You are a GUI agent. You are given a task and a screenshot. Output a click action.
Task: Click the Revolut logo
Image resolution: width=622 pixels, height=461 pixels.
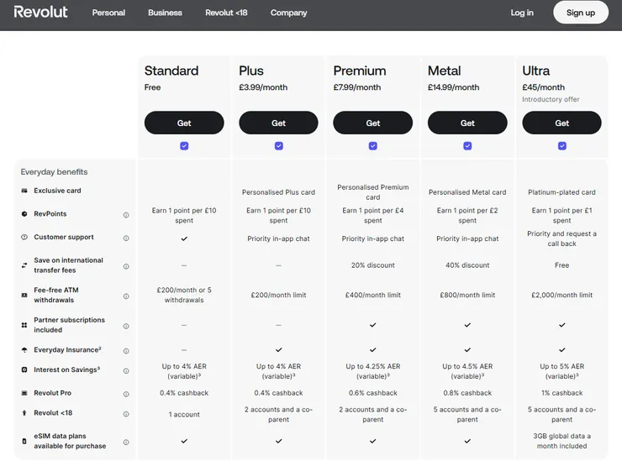40,13
